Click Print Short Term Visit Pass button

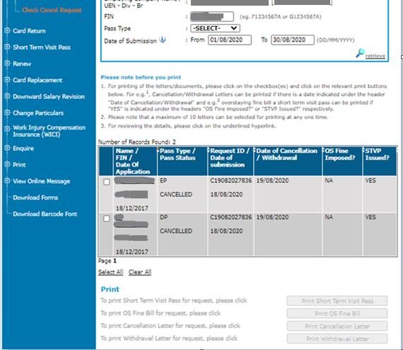coord(337,301)
